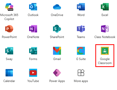Viewport: 117px width, 90px height.
Task: Open the OneNote app icon
Action: (33, 29)
